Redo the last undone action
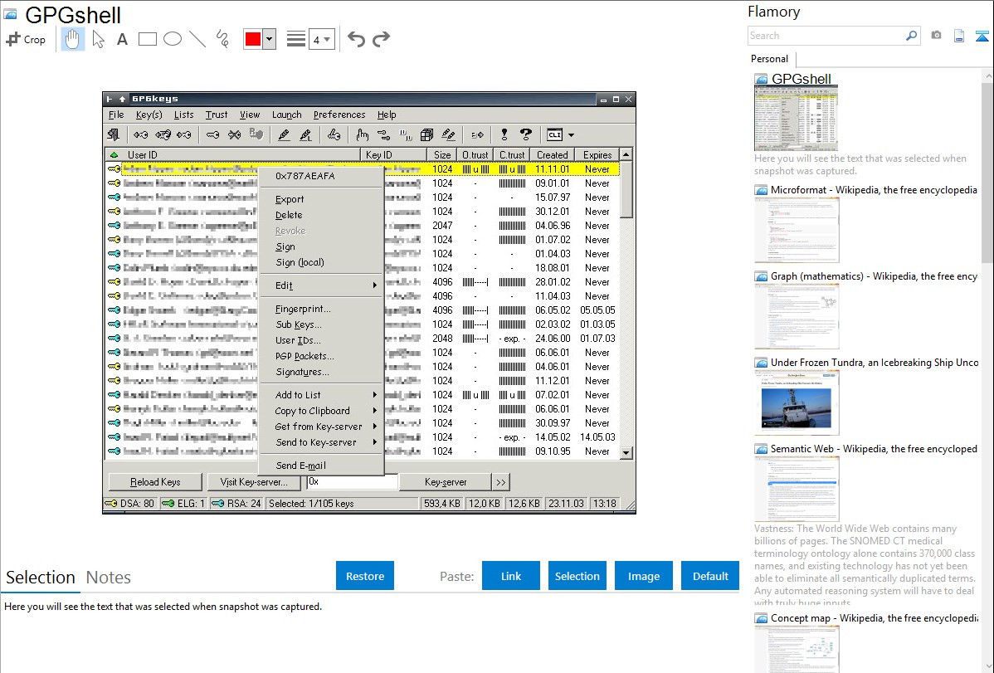The width and height of the screenshot is (994, 673). (382, 39)
